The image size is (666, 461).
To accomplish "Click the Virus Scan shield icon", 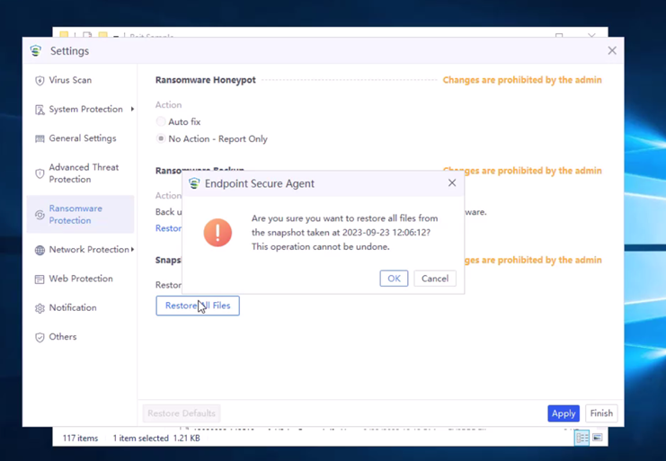I will pos(40,81).
